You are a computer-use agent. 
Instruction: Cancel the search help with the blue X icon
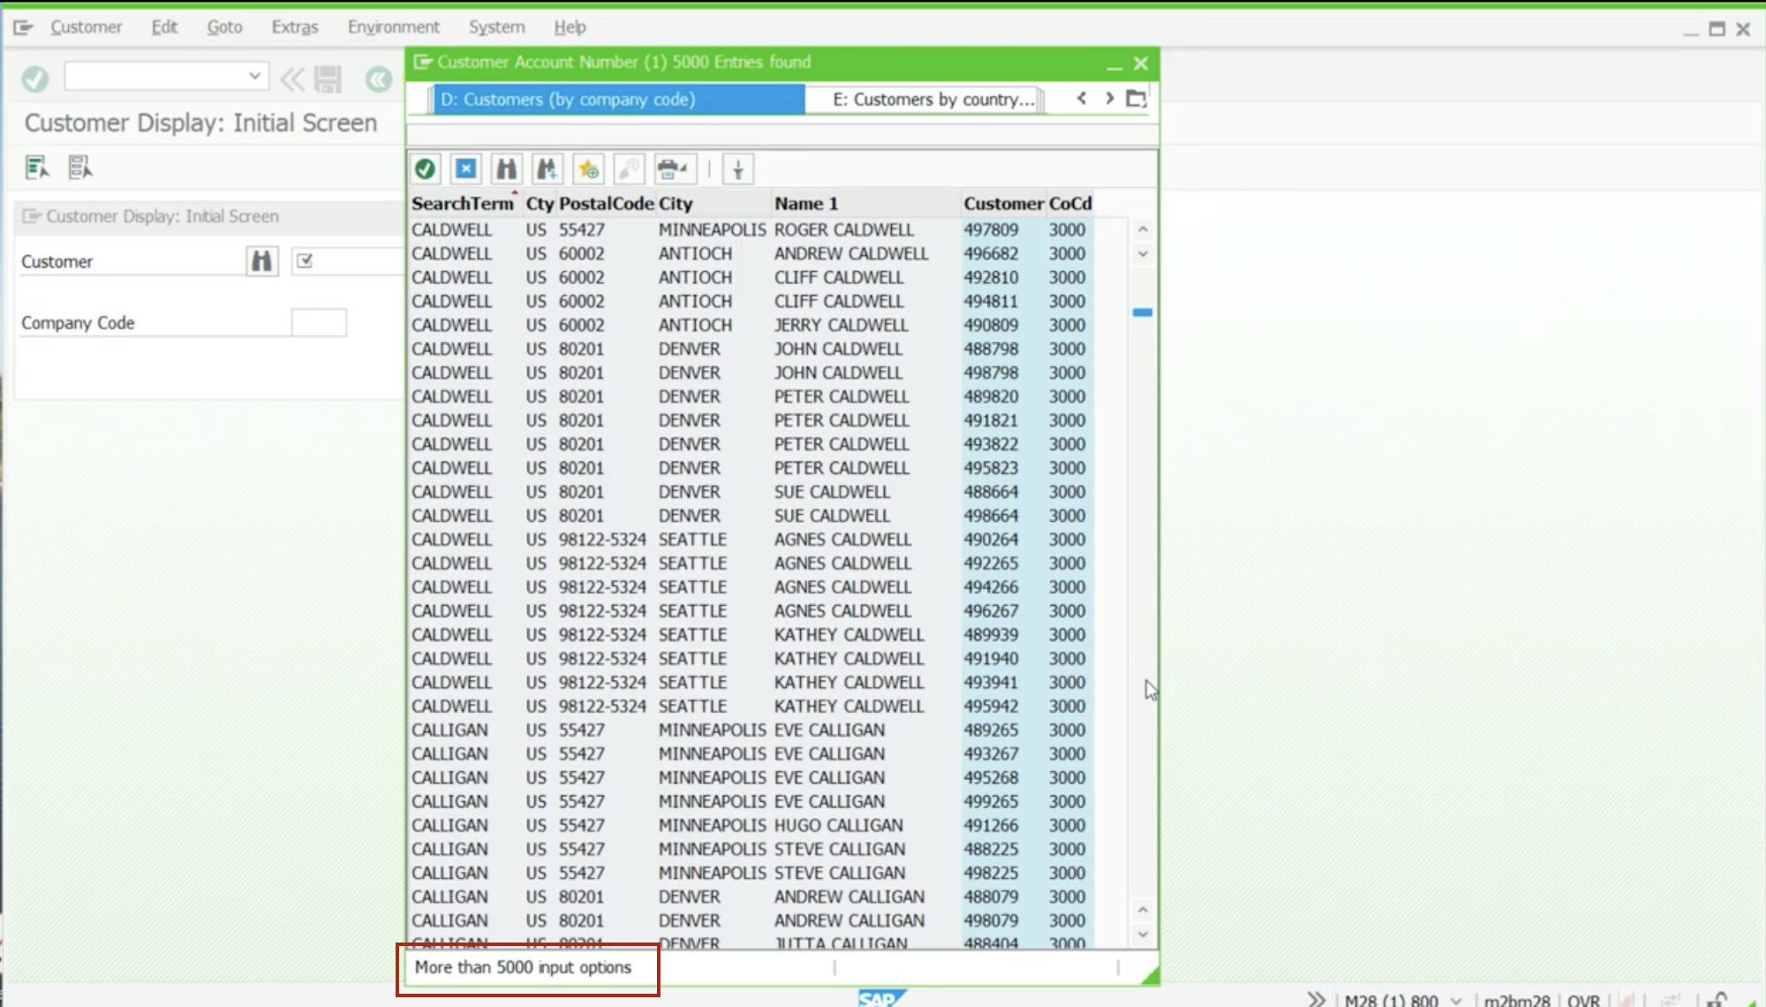tap(466, 169)
